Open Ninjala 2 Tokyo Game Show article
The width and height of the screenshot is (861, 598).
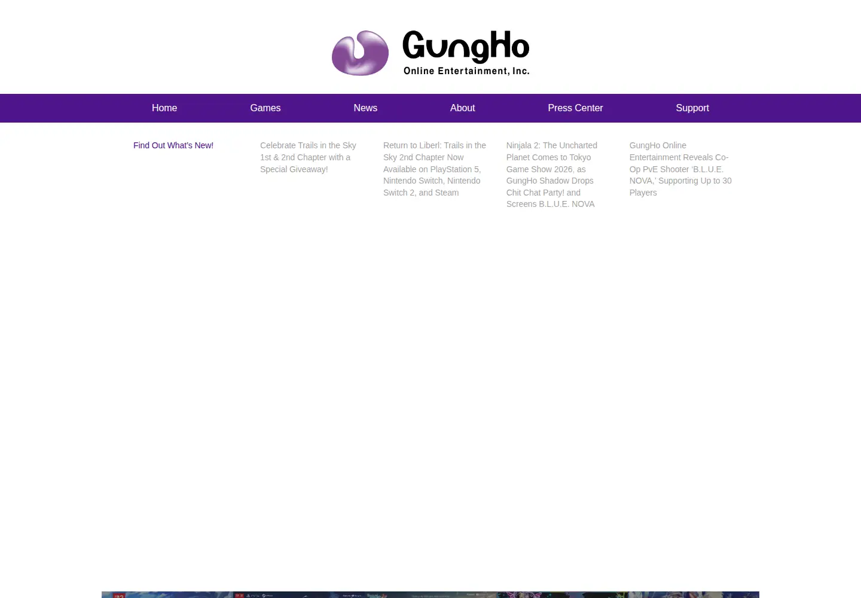point(552,175)
